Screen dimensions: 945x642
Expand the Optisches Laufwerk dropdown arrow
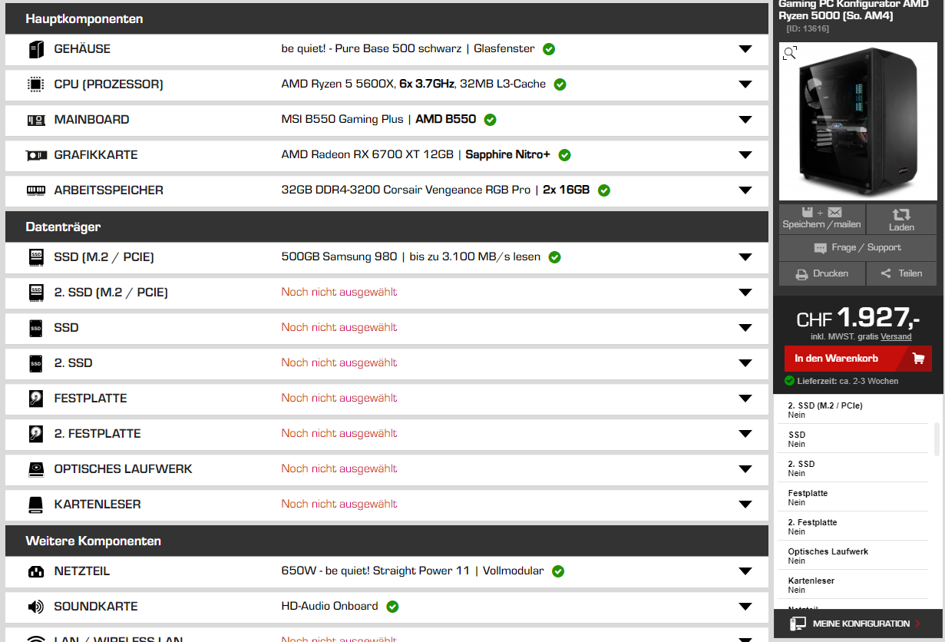745,469
